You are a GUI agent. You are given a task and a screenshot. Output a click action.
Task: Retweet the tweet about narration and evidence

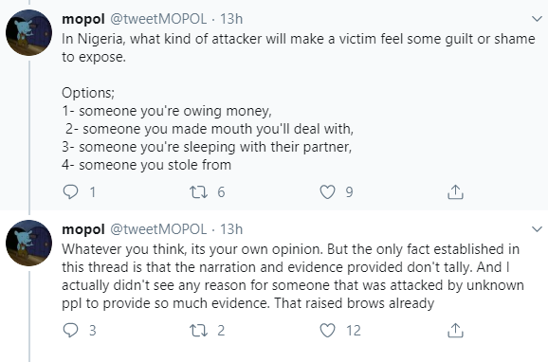[198, 330]
